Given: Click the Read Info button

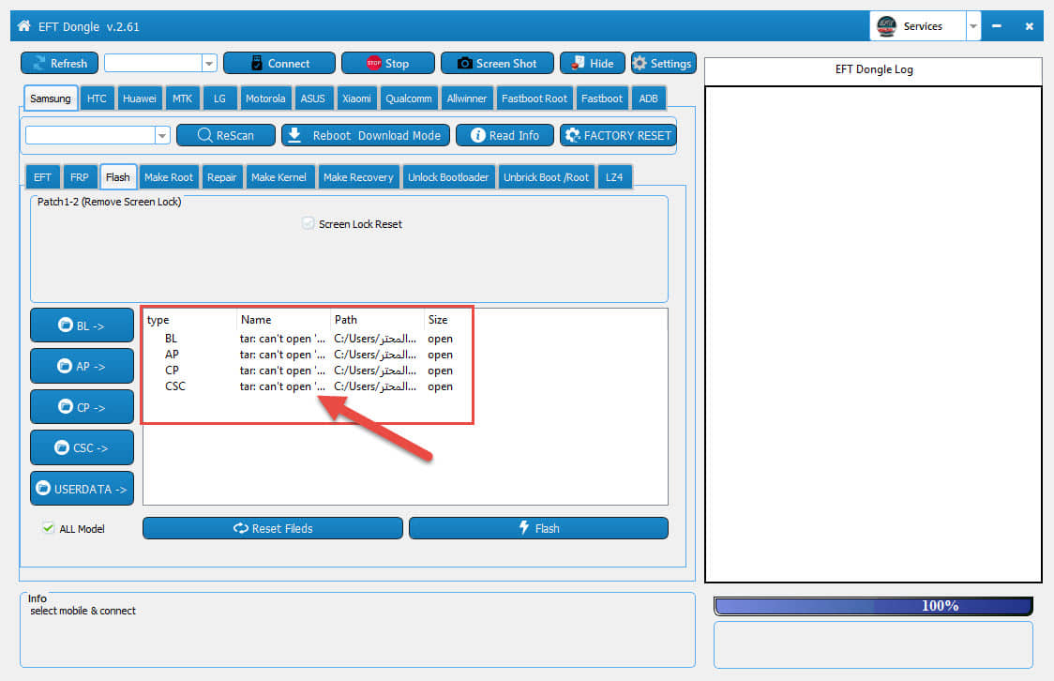Looking at the screenshot, I should tap(504, 135).
